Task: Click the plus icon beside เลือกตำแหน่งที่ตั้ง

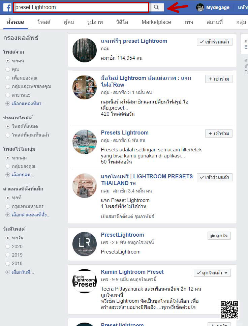Action: 8,215
